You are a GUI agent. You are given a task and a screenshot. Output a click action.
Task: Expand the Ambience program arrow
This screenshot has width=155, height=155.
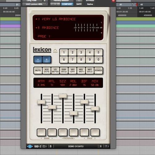[36, 28]
